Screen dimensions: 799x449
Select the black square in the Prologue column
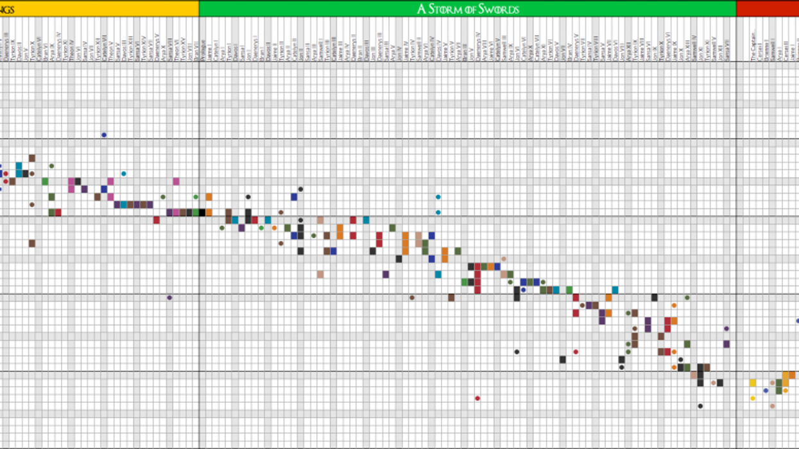(202, 212)
